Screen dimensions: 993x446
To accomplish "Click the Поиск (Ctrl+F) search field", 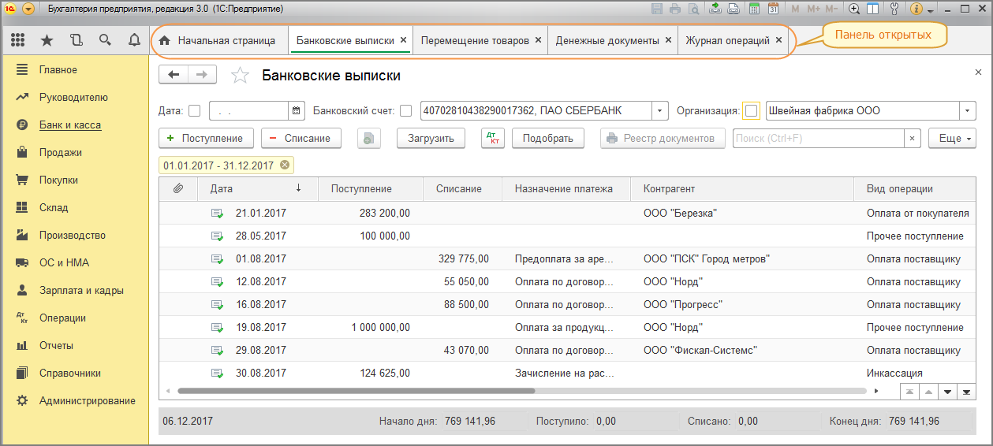I will pyautogui.click(x=818, y=138).
